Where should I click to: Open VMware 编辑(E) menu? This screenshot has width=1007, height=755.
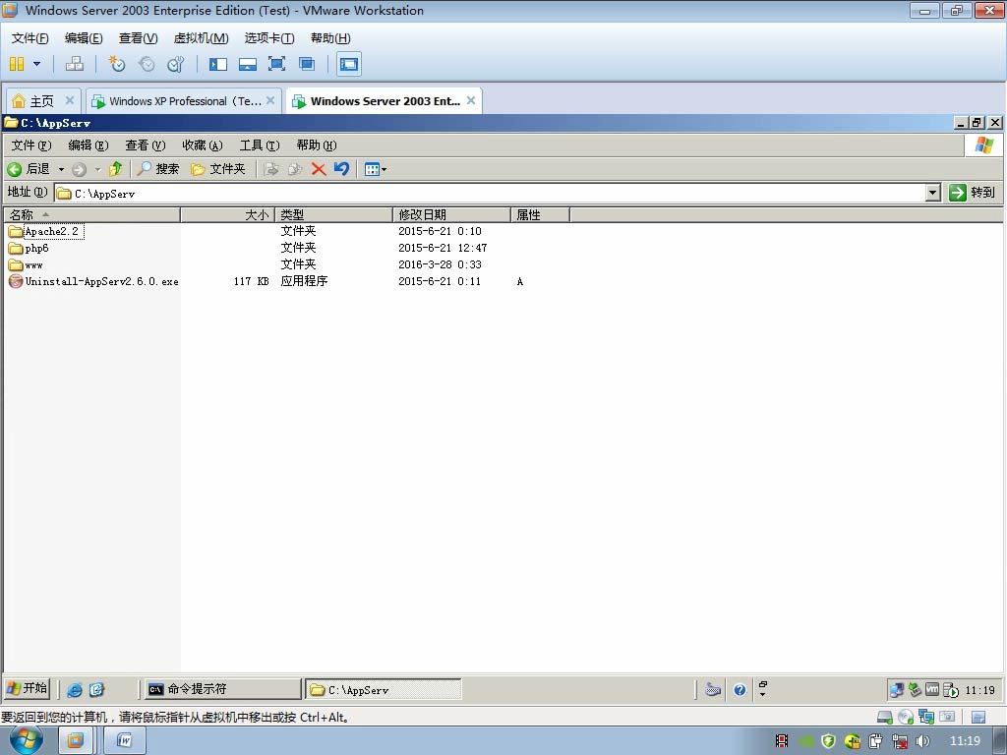click(84, 38)
